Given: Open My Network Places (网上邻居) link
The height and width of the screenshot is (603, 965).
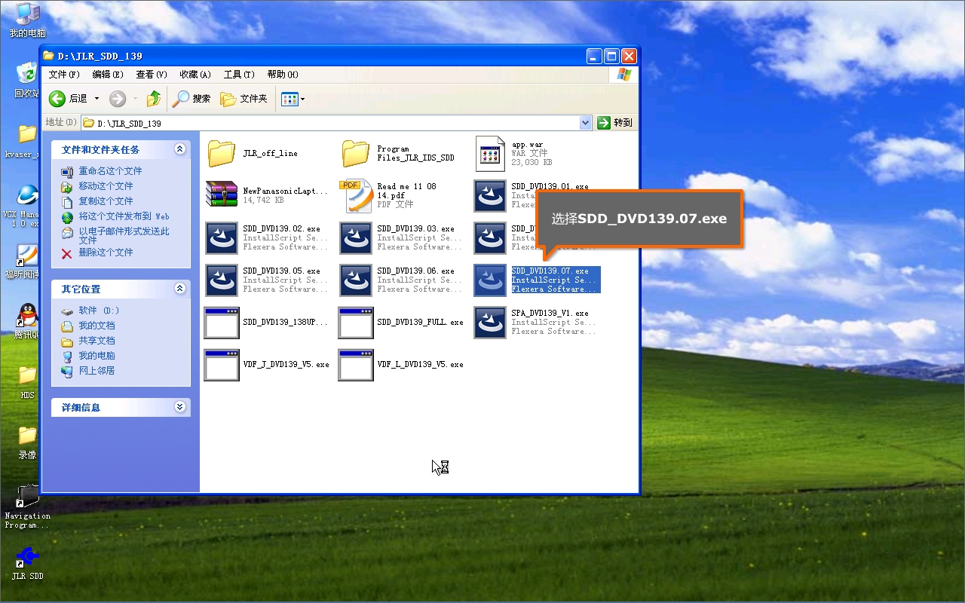Looking at the screenshot, I should (x=96, y=371).
